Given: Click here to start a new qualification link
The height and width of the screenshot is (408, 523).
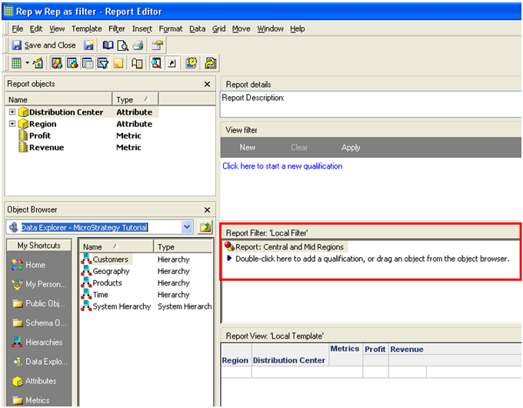Looking at the screenshot, I should [282, 166].
